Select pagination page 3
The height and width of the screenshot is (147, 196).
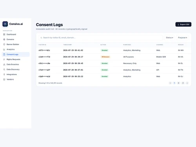[183, 83]
